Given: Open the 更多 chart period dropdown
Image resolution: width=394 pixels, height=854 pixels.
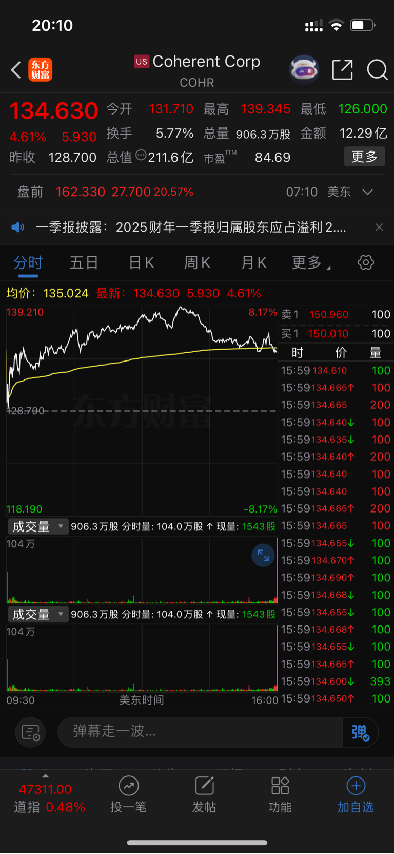Looking at the screenshot, I should pyautogui.click(x=311, y=263).
